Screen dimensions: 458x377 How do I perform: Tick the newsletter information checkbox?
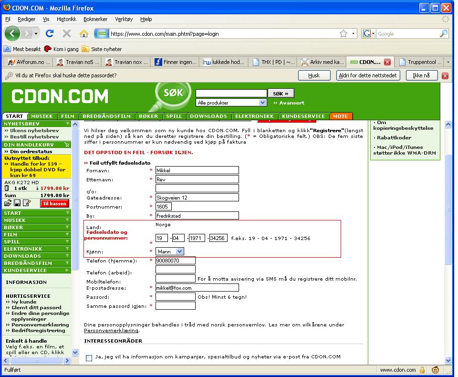(89, 358)
